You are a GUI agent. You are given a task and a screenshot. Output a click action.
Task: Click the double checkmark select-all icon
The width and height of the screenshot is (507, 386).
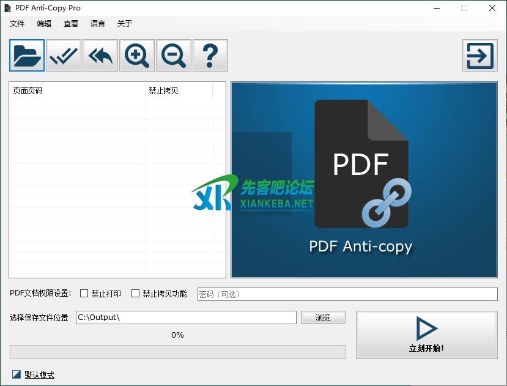[x=64, y=56]
